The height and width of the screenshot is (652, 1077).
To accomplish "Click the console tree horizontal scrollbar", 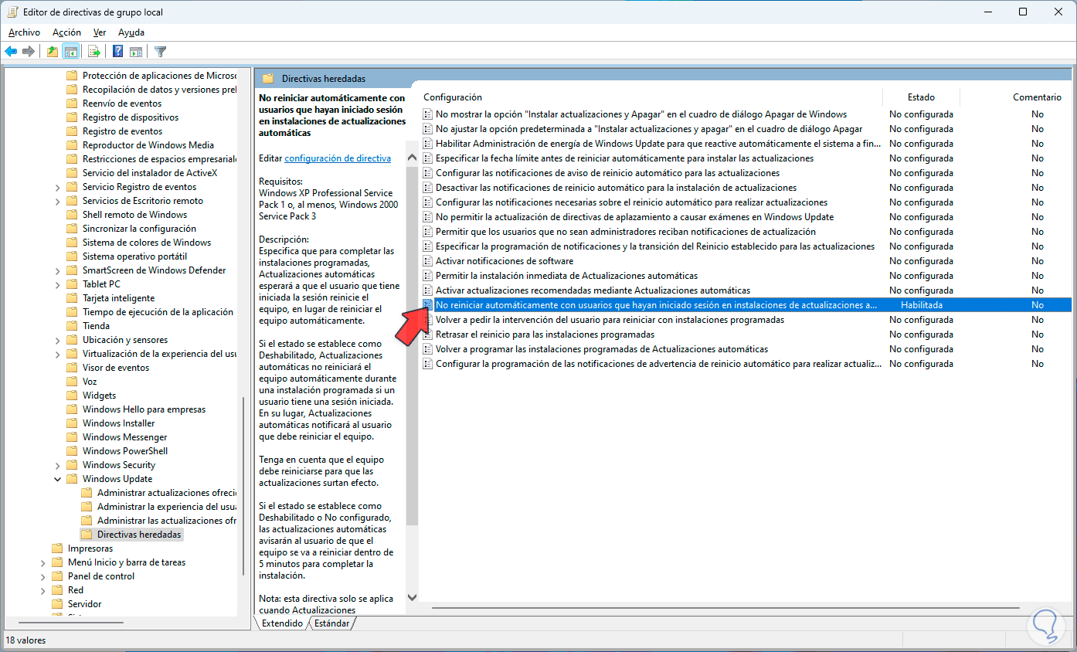I will [70, 621].
